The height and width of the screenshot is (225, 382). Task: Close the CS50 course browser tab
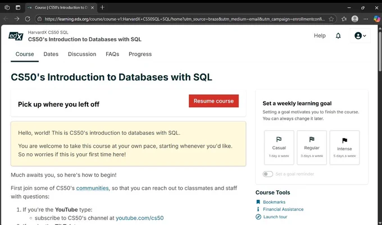coord(92,7)
